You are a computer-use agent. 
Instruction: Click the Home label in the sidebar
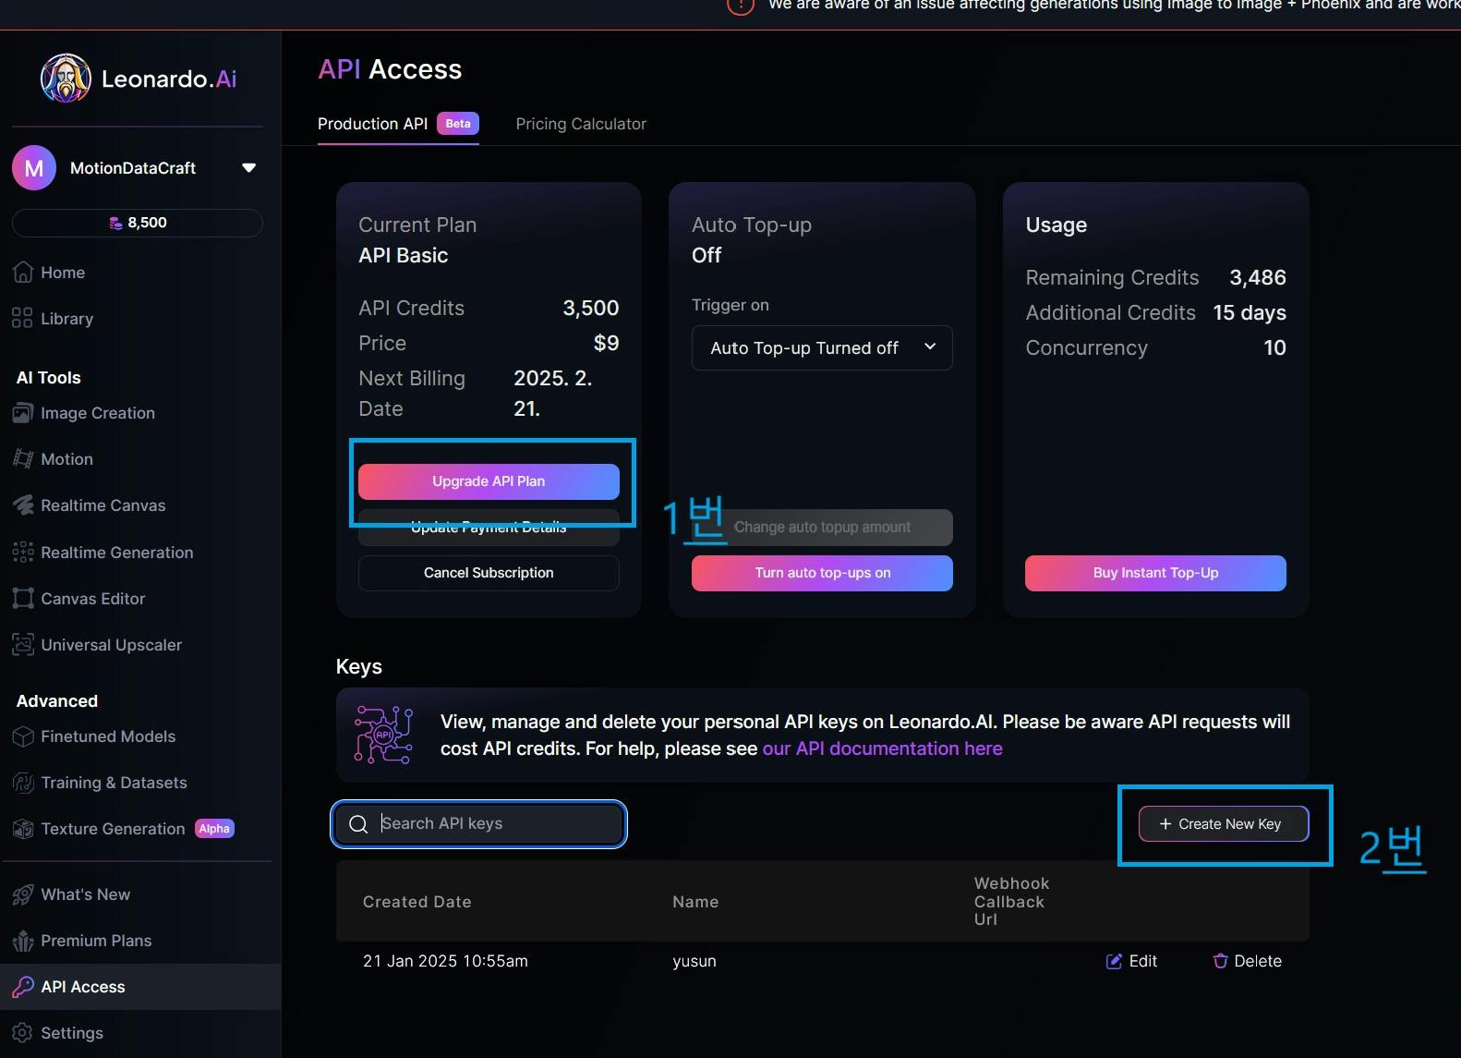tap(63, 273)
